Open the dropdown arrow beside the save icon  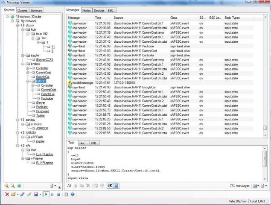tap(40, 194)
